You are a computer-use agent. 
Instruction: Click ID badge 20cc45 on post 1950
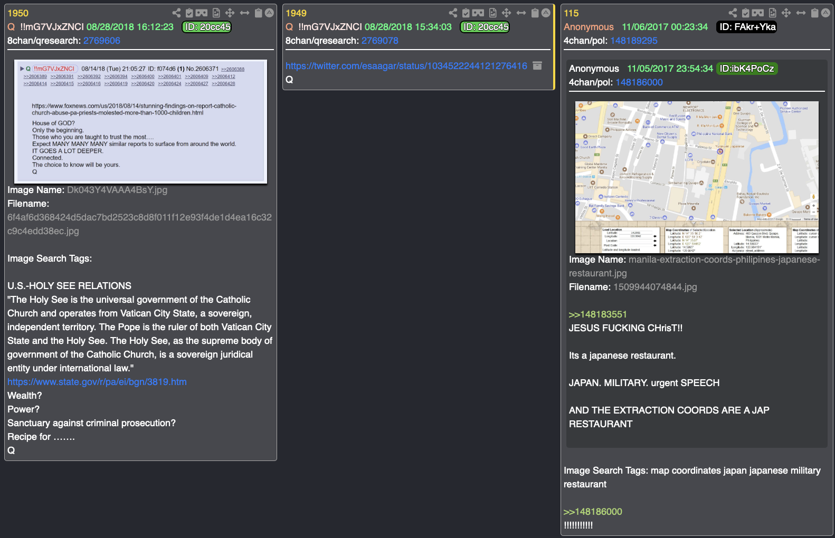click(207, 27)
